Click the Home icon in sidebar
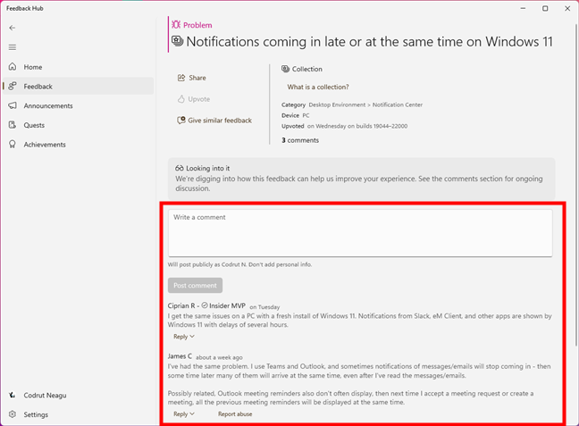This screenshot has height=426, width=579. click(x=13, y=67)
